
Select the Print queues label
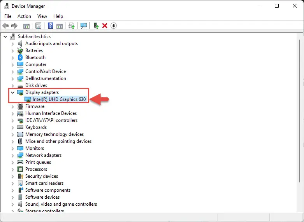point(38,162)
